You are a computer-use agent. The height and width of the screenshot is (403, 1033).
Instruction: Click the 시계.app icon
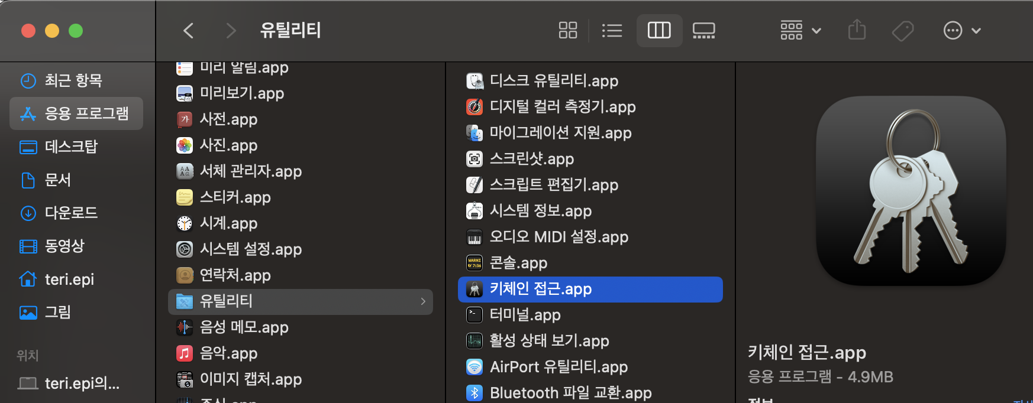[x=185, y=223]
